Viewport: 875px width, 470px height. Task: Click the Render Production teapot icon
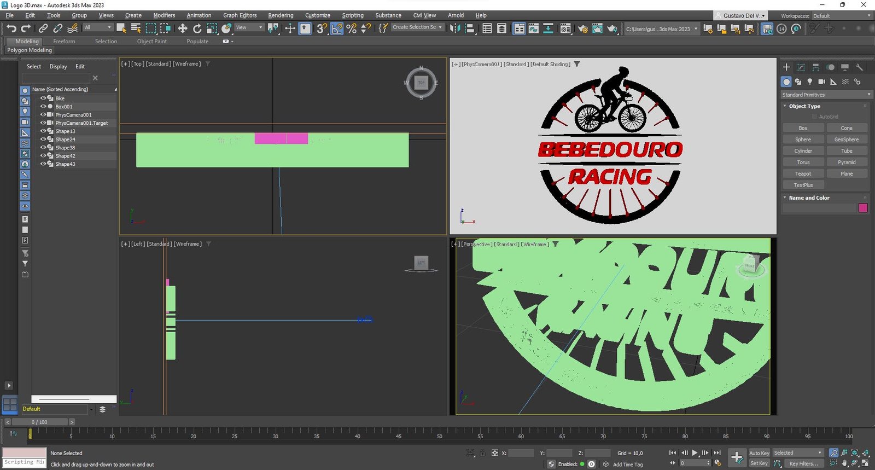coord(612,28)
